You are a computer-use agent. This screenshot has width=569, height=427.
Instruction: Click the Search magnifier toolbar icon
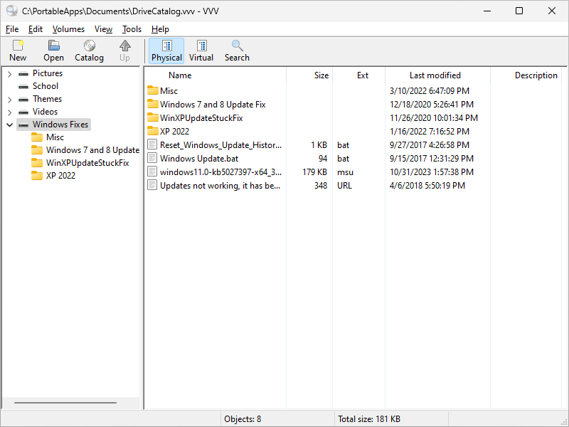tap(237, 46)
